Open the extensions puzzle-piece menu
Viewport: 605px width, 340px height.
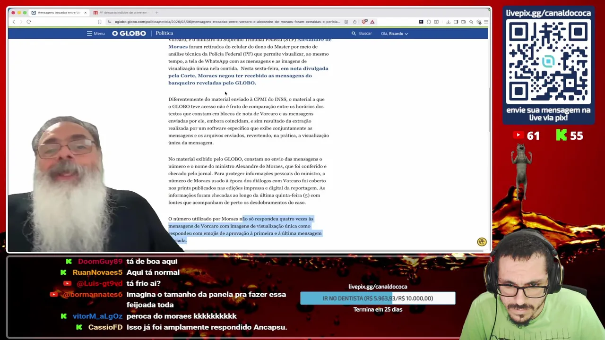[429, 22]
